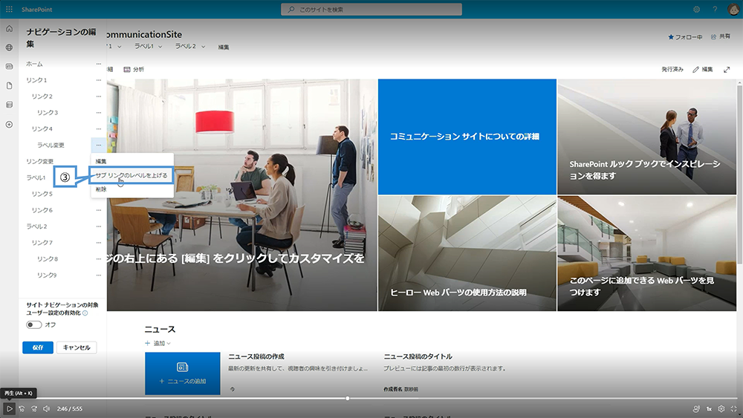This screenshot has width=743, height=418.
Task: Click the expand-to-full-page arrow icon
Action: click(727, 70)
